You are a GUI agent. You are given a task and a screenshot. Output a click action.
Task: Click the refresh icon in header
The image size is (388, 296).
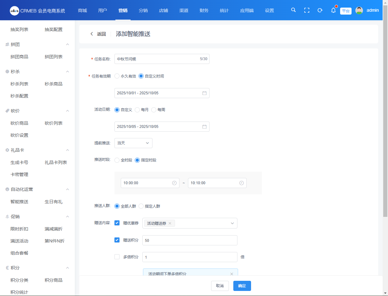pyautogui.click(x=320, y=10)
